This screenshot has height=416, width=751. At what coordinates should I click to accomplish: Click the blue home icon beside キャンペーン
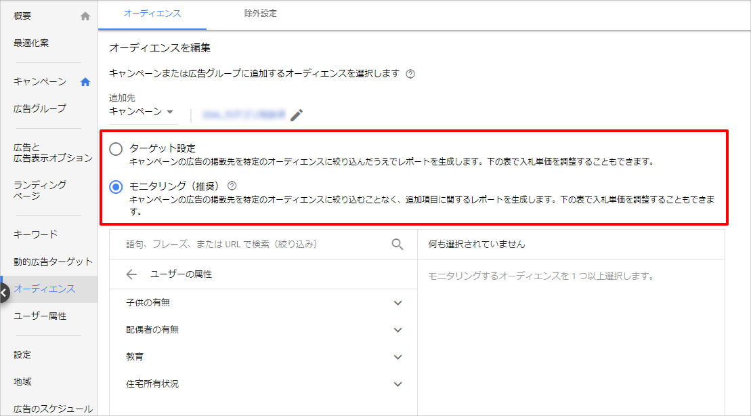[x=85, y=82]
